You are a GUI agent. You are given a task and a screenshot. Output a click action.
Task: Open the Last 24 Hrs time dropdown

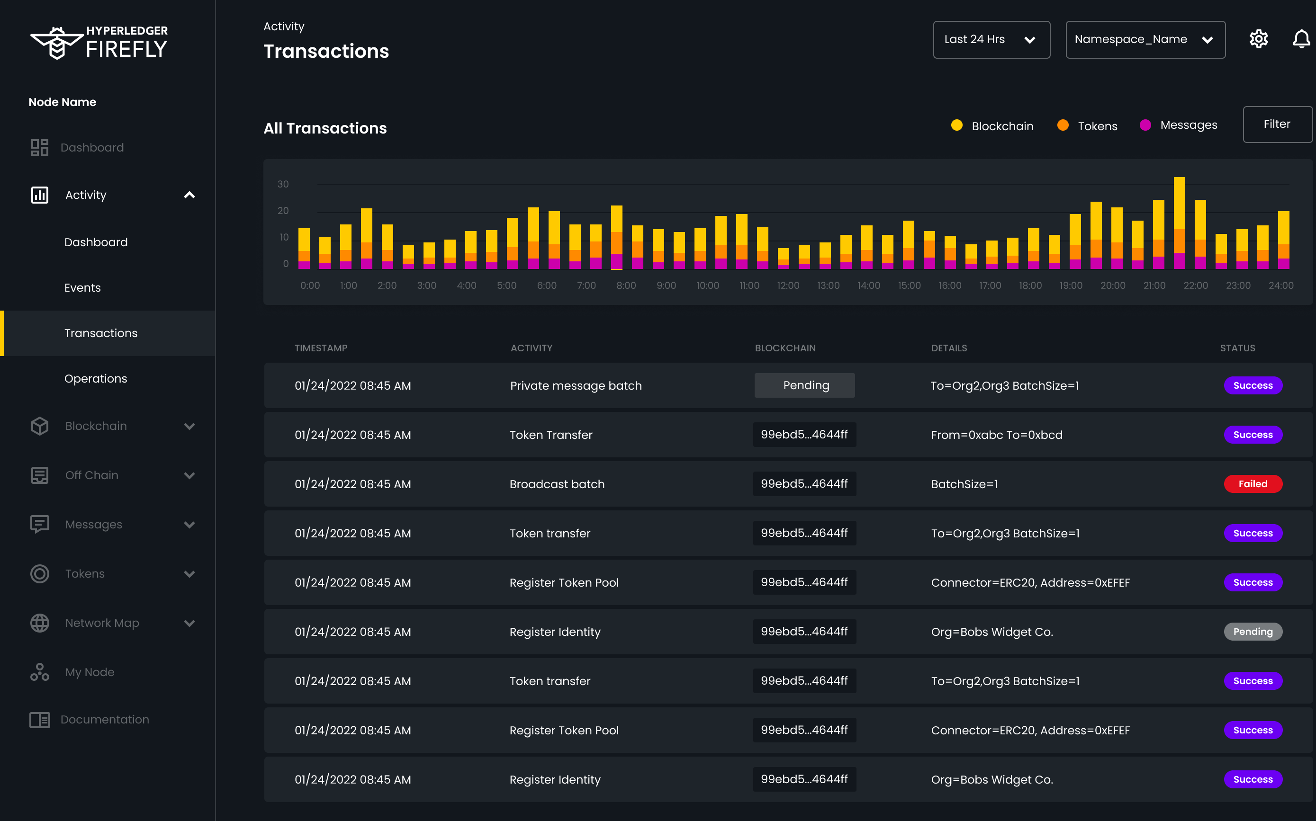coord(991,40)
